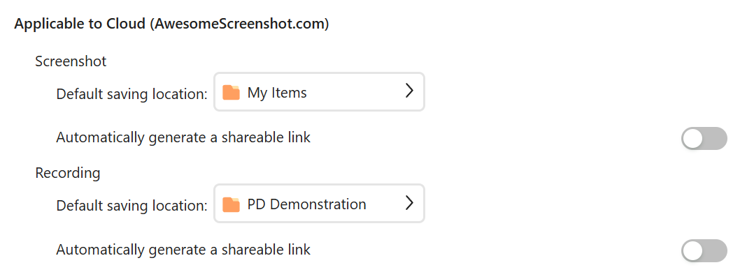Click Screenshot's Default saving location label

tap(132, 94)
